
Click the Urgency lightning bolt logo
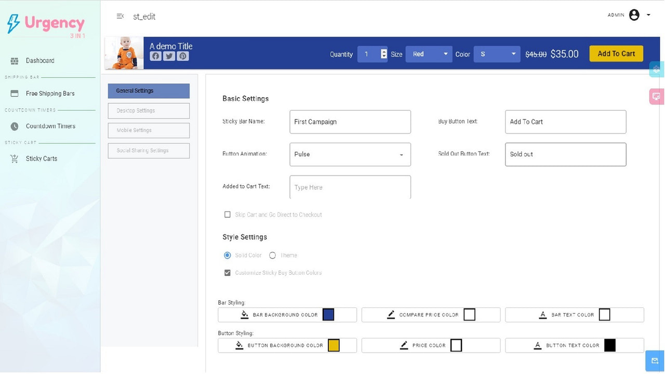(13, 24)
